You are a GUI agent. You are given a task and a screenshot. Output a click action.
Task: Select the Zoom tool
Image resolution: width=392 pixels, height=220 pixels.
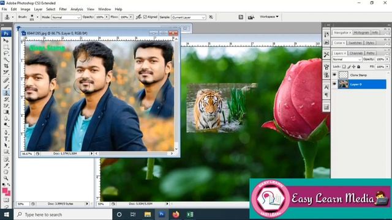coord(6,178)
